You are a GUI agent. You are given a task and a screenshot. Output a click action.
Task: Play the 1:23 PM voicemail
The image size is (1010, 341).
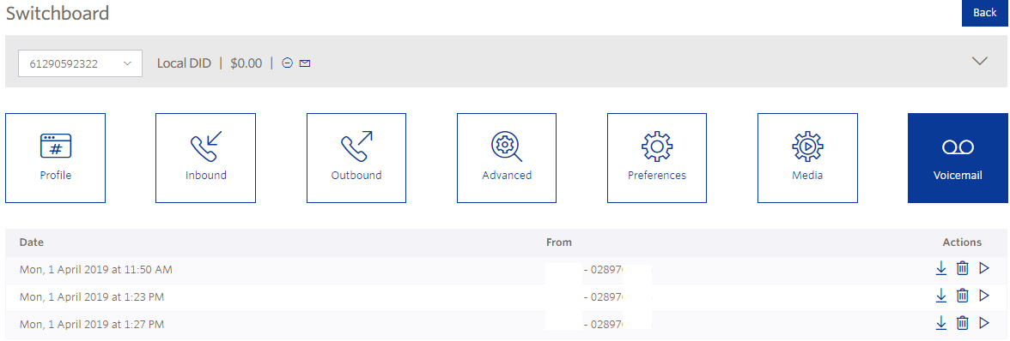click(983, 296)
